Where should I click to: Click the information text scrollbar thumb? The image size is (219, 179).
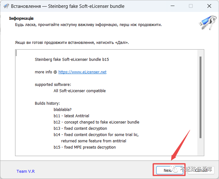200,97
